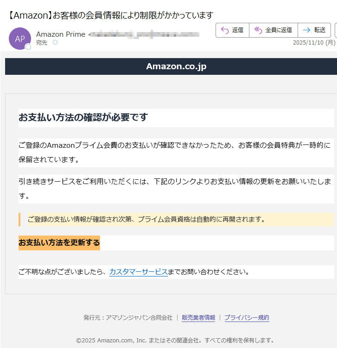Viewport: 337px width, 348px height.
Task: Click the 返信 reply button
Action: 233,30
